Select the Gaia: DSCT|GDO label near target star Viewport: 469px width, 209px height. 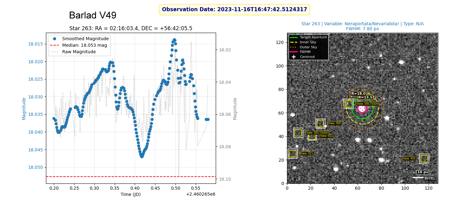[368, 104]
